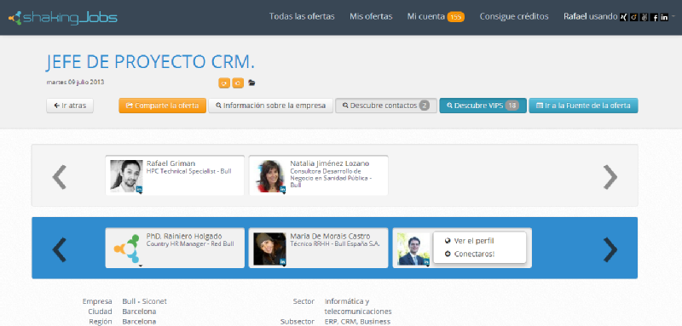Click Descubre contactos button
The width and height of the screenshot is (682, 326).
[386, 106]
